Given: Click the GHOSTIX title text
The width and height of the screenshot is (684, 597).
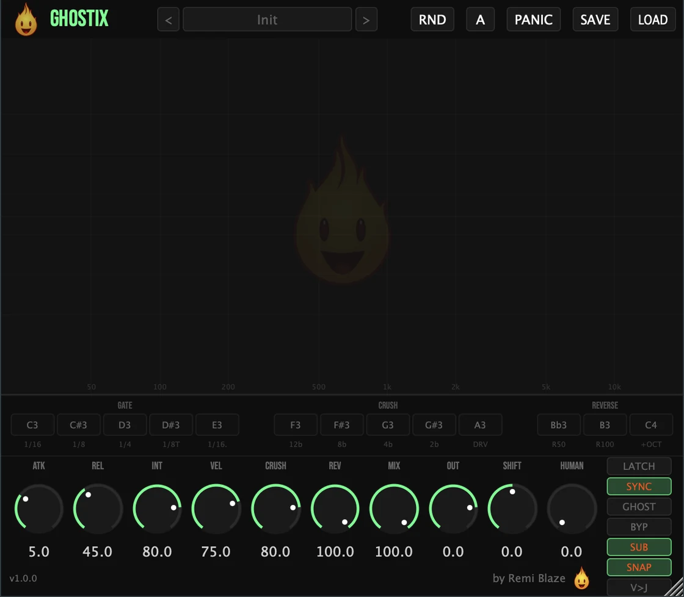Looking at the screenshot, I should pos(79,18).
